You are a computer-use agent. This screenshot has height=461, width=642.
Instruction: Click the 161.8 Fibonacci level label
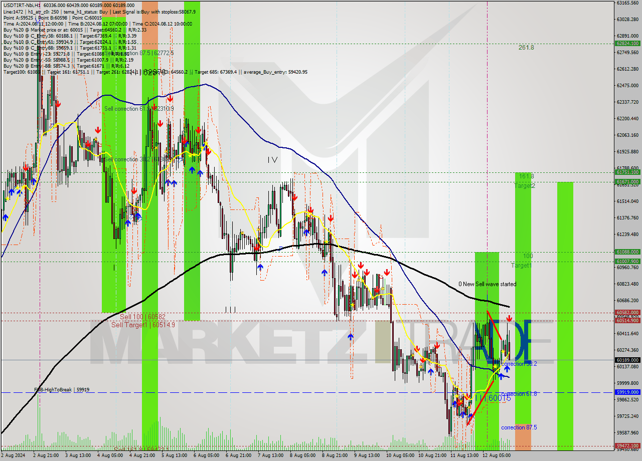(x=526, y=176)
